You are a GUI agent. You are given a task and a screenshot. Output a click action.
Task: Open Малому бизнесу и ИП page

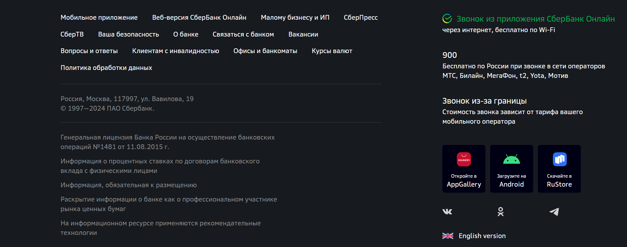pos(295,17)
